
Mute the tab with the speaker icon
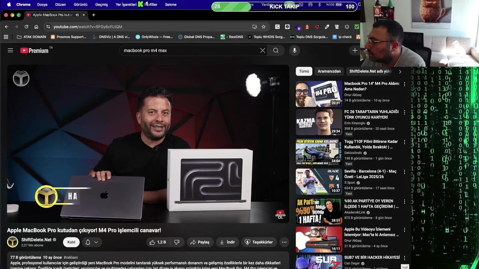(x=77, y=15)
